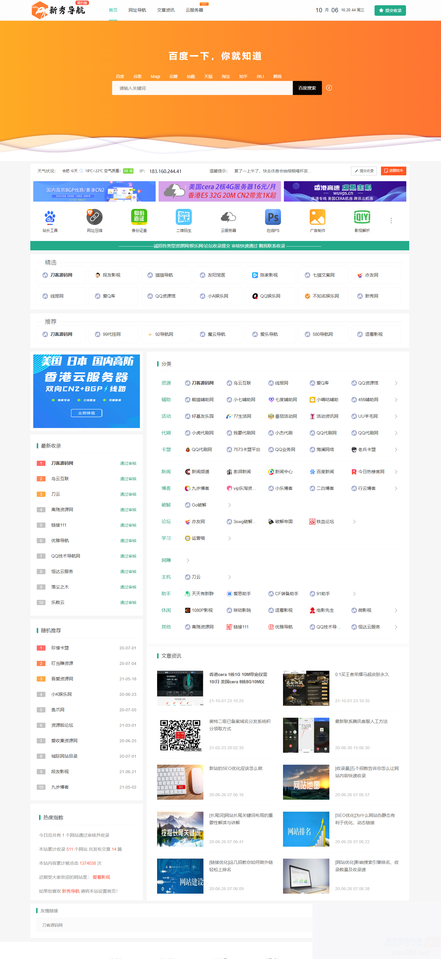Open the 站长工具 Baidu paw icon
The width and height of the screenshot is (441, 959).
(x=50, y=217)
